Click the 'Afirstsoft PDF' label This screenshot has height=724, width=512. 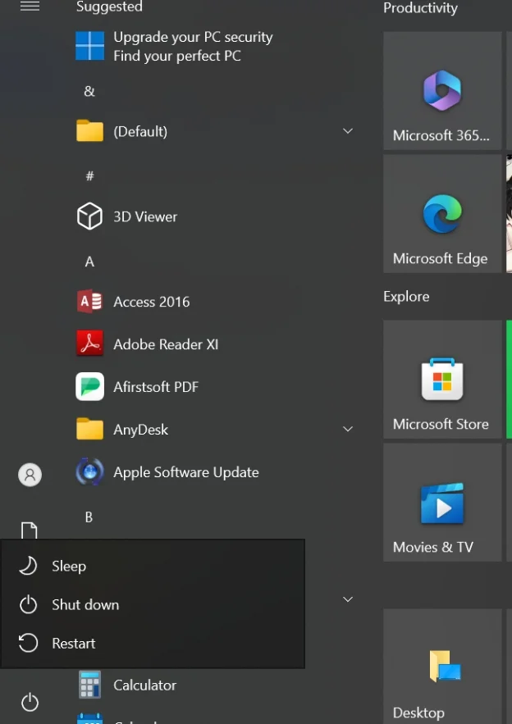(156, 386)
